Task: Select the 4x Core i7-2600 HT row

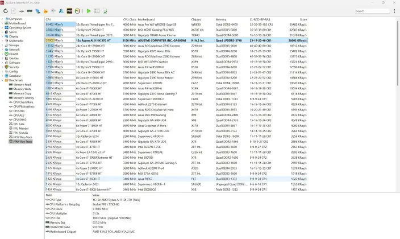Action: pos(176,179)
